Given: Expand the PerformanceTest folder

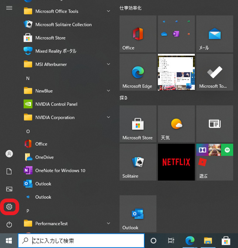Looking at the screenshot, I should pos(66,223).
